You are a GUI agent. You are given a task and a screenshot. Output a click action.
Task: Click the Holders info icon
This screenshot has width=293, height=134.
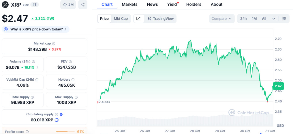tap(72, 80)
